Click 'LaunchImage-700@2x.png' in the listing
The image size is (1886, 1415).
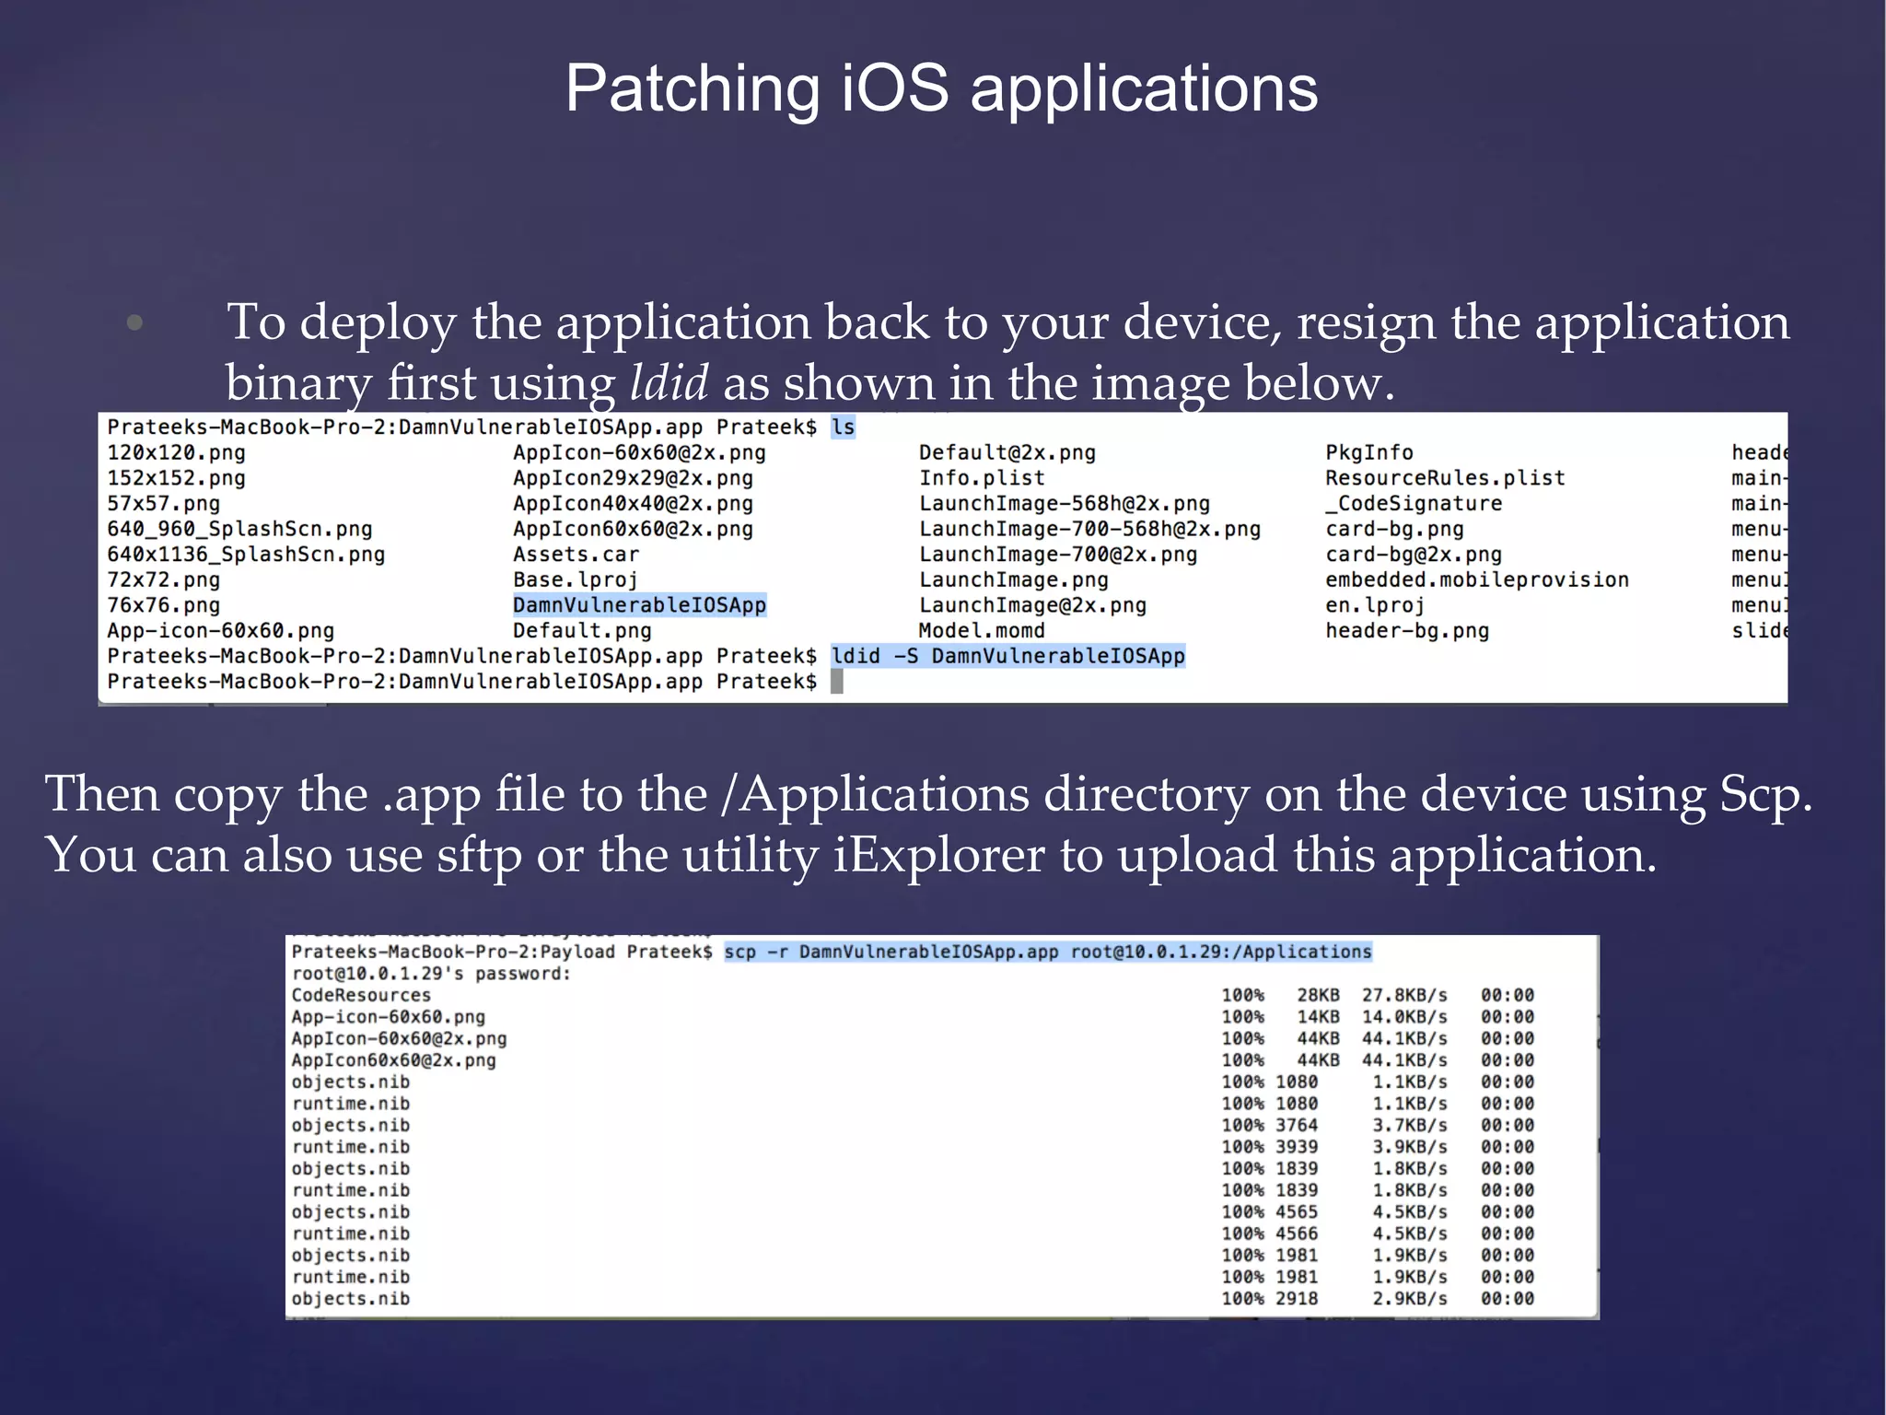pos(1058,555)
